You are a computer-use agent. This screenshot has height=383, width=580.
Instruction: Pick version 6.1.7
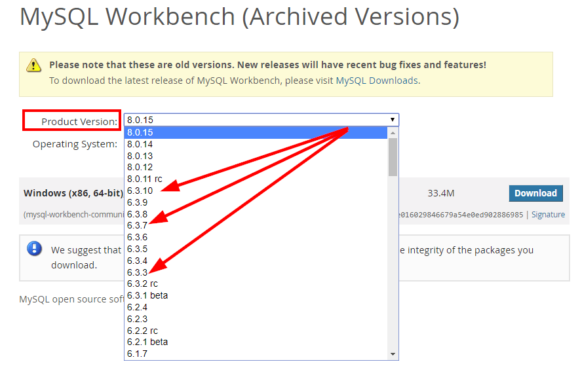(x=256, y=354)
